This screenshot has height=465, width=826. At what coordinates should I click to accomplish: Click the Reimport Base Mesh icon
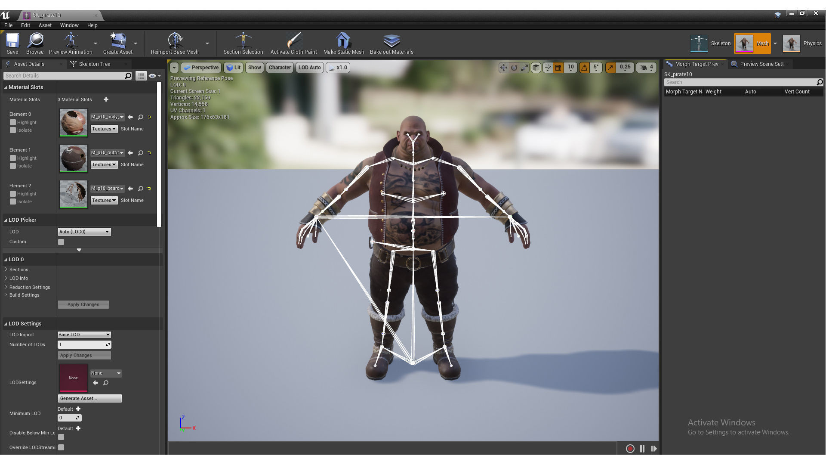tap(175, 41)
